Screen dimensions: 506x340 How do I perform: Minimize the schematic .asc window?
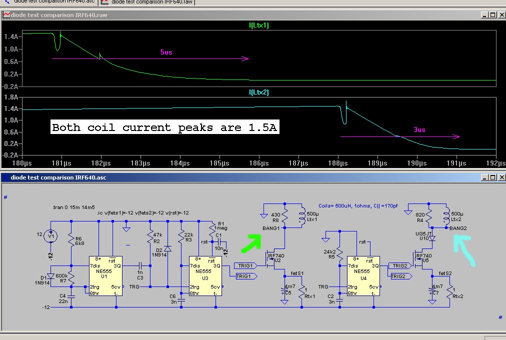pyautogui.click(x=483, y=177)
